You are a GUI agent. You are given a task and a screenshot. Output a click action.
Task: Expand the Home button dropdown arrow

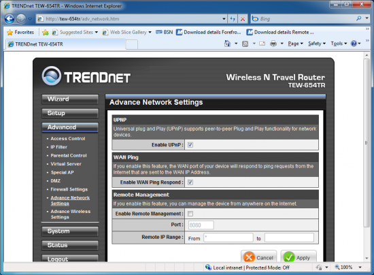click(x=236, y=44)
